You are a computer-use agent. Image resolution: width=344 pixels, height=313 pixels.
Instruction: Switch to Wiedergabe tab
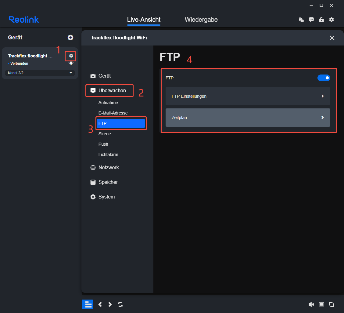[201, 20]
